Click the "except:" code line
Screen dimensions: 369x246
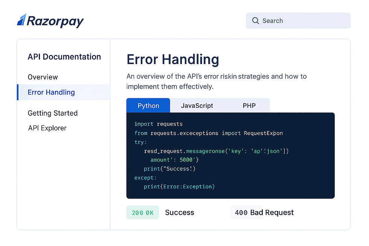point(145,178)
